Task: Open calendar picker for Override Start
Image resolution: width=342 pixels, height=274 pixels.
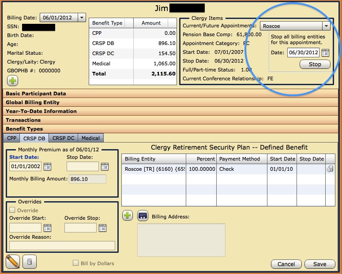Action: (x=47, y=228)
